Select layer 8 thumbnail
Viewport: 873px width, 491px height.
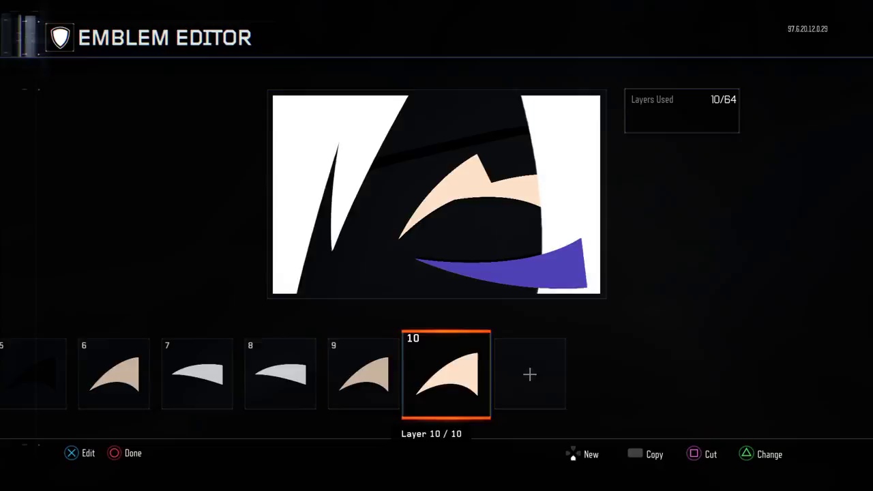(280, 374)
